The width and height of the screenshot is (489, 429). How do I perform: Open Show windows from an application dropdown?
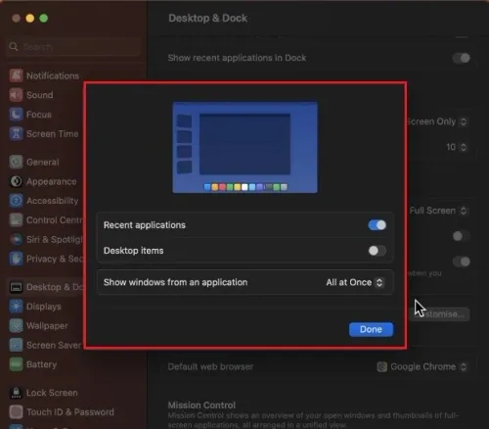(x=355, y=282)
